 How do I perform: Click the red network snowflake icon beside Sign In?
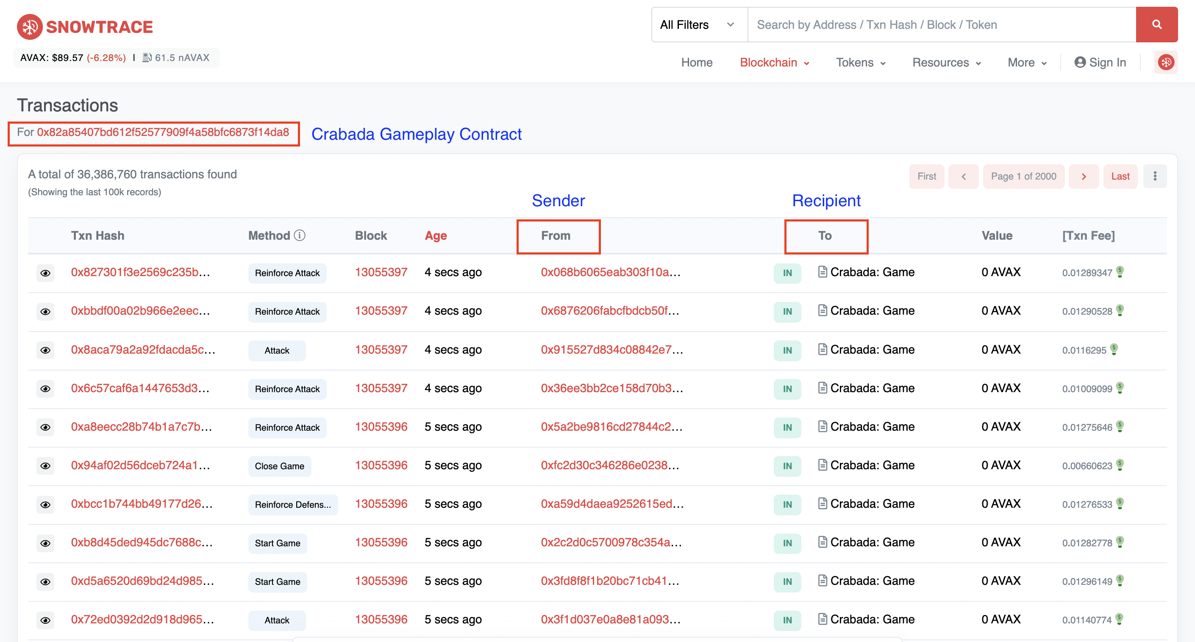coord(1165,62)
